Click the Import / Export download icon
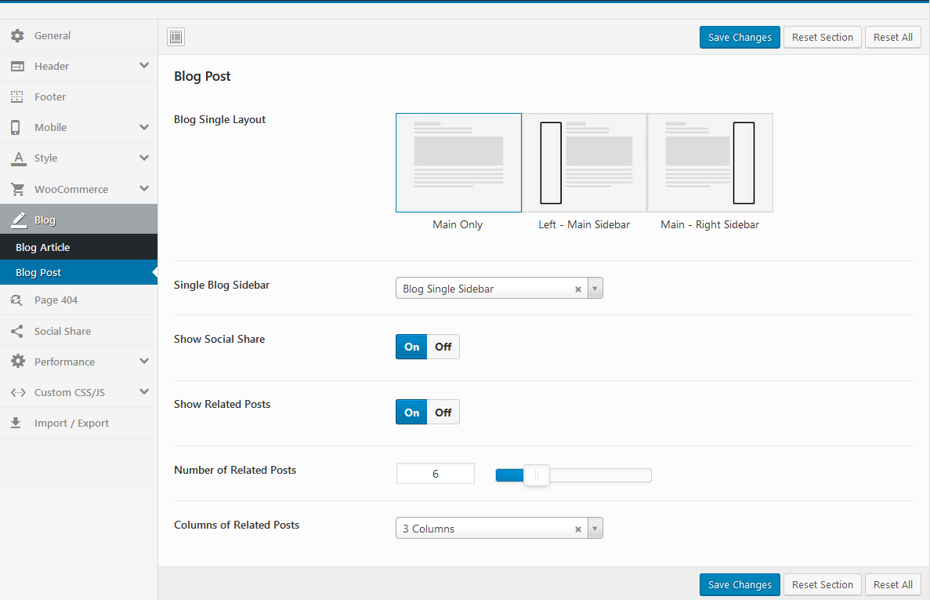The width and height of the screenshot is (930, 600). click(x=16, y=424)
